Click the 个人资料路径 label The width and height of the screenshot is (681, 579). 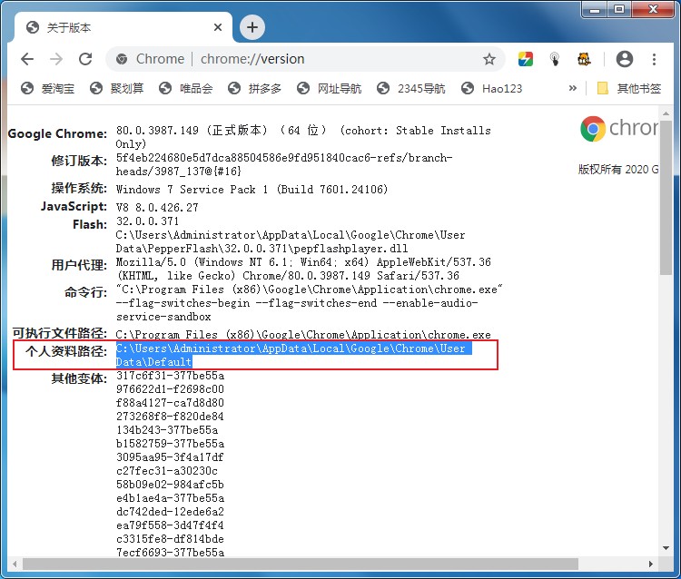pyautogui.click(x=66, y=351)
